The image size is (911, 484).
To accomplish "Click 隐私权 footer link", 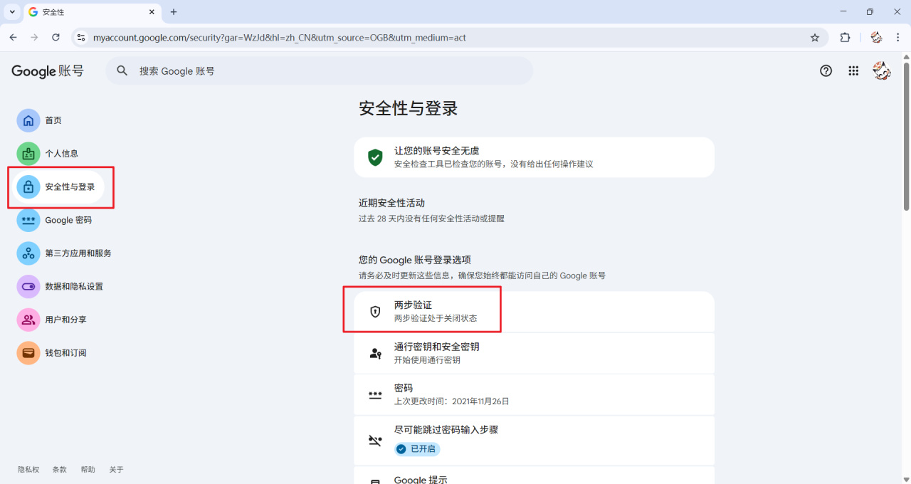I will coord(28,470).
